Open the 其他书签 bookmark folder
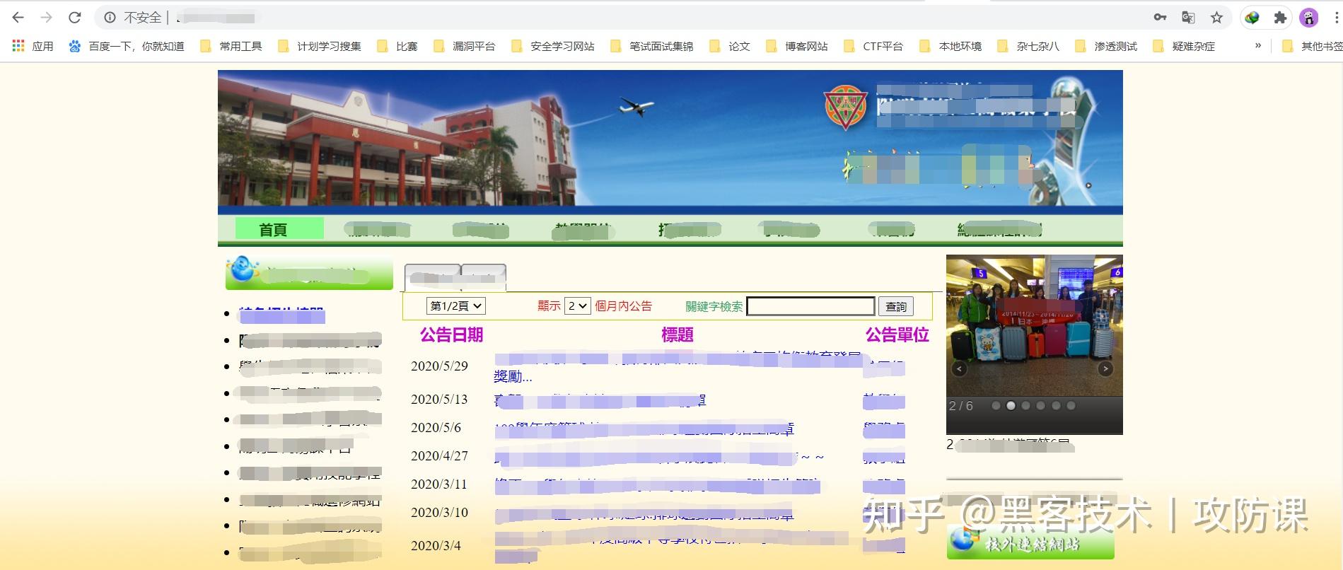Image resolution: width=1343 pixels, height=570 pixels. pos(1313,46)
